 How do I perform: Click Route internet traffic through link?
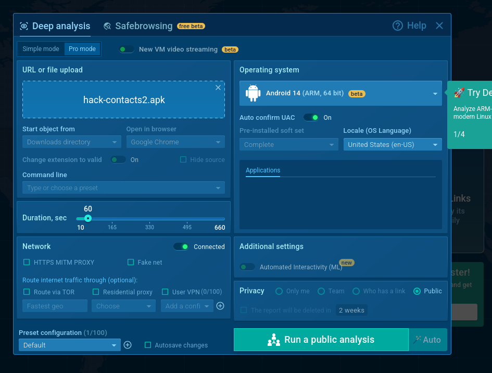point(80,280)
